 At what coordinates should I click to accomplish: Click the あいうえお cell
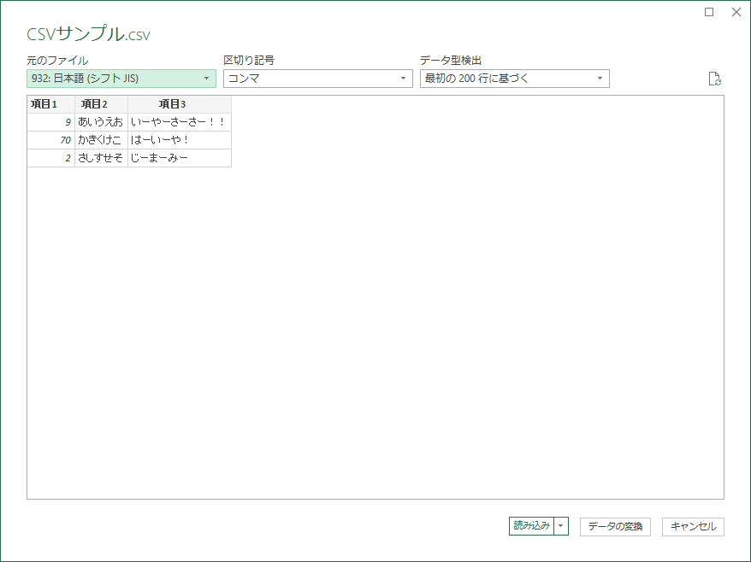point(101,122)
